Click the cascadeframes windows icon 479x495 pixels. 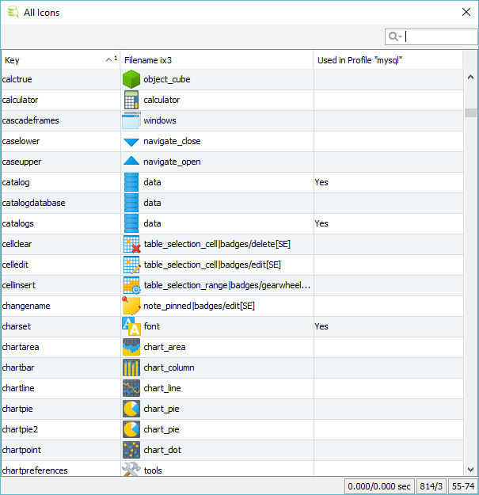[x=131, y=120]
